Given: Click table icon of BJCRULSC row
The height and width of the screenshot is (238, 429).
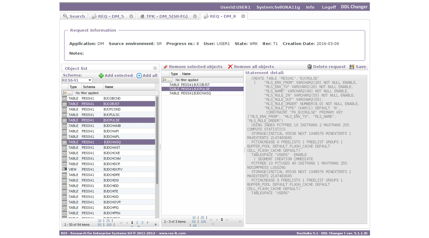Looking at the screenshot, I should 64,115.
